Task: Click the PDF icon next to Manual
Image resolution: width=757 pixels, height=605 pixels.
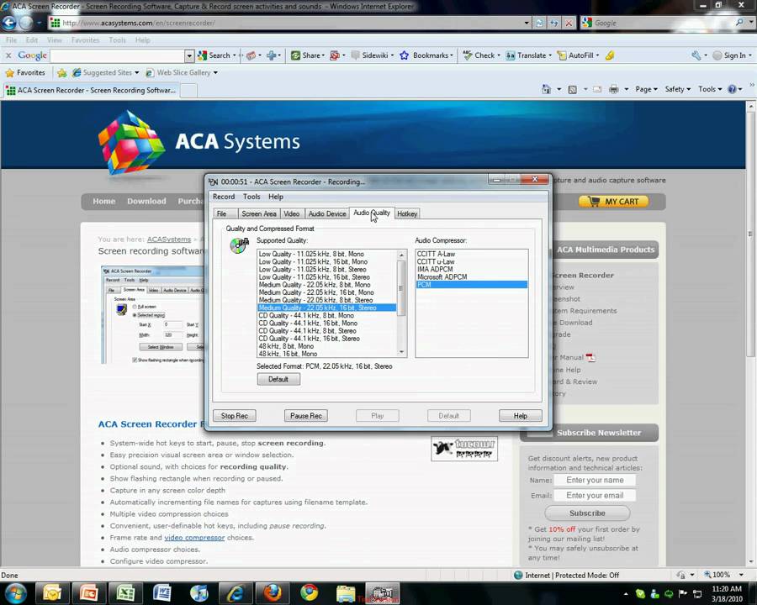Action: [590, 357]
